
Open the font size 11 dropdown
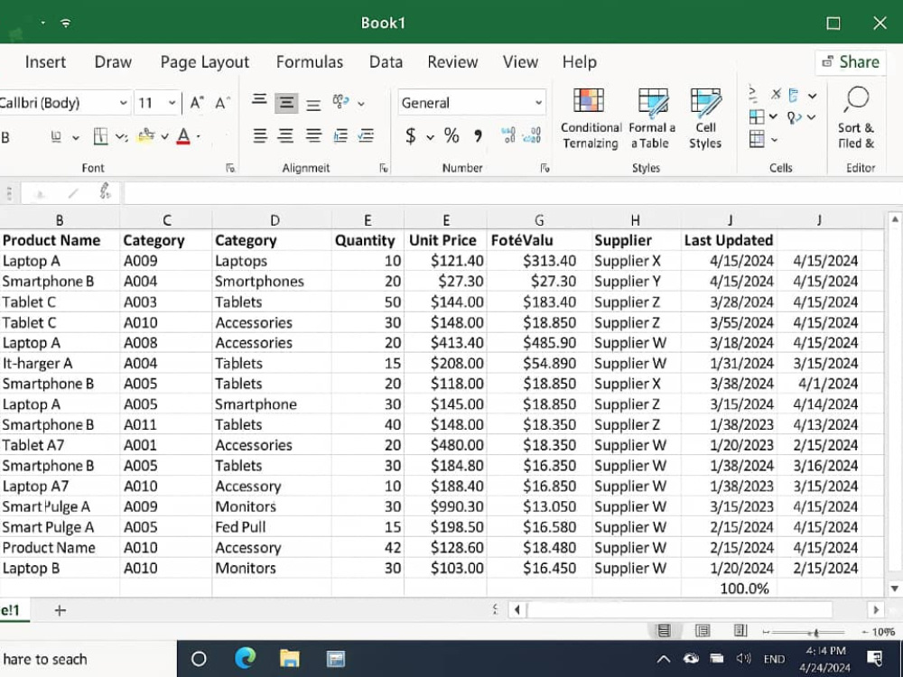pos(172,103)
